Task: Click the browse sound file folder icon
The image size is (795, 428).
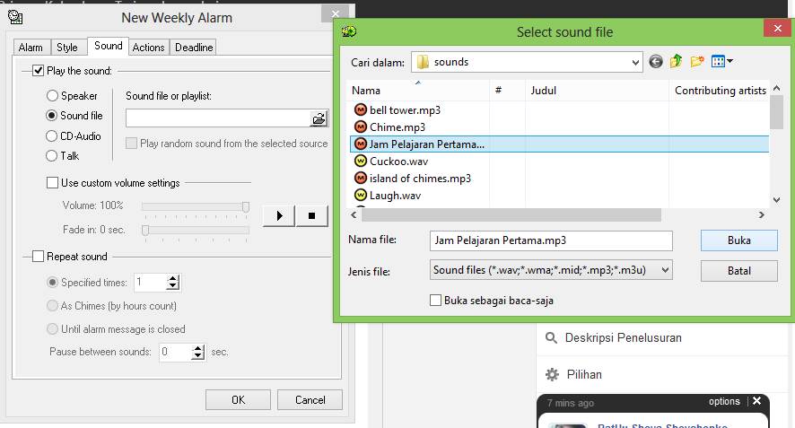Action: tap(319, 118)
